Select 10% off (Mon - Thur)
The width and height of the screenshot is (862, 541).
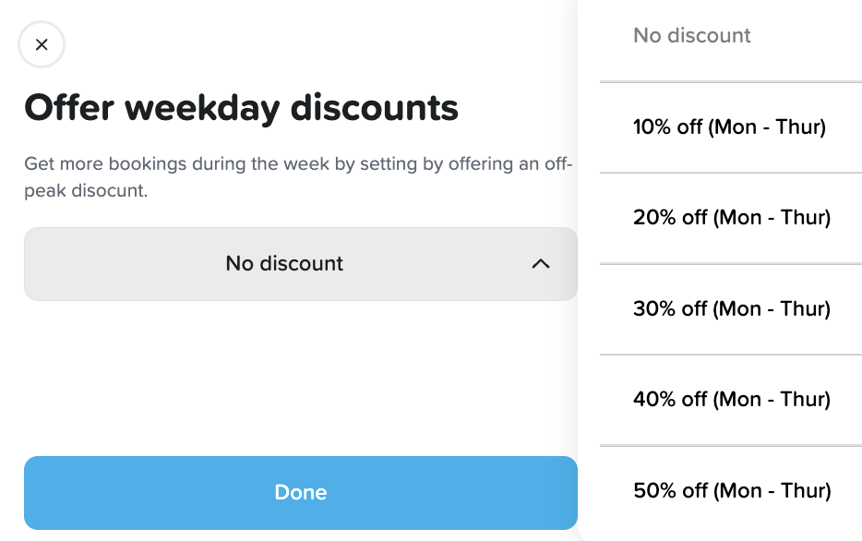click(x=729, y=127)
